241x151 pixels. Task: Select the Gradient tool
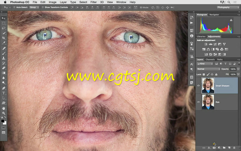tap(4, 73)
